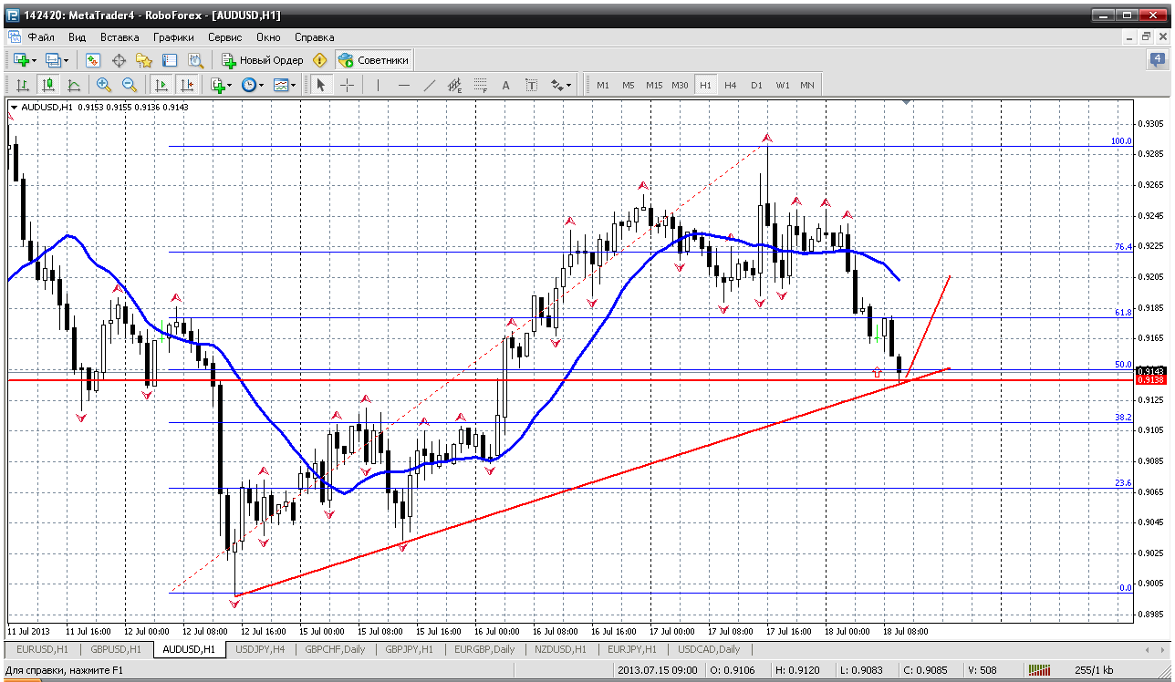Open the Arrows tool button
Viewport: 1175px width, 682px height.
tap(556, 85)
